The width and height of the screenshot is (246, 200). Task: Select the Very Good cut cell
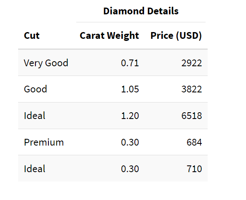(x=46, y=63)
